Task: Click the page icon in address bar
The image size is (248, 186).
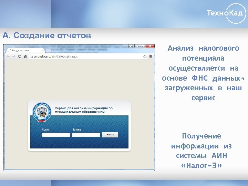Action: (31, 56)
